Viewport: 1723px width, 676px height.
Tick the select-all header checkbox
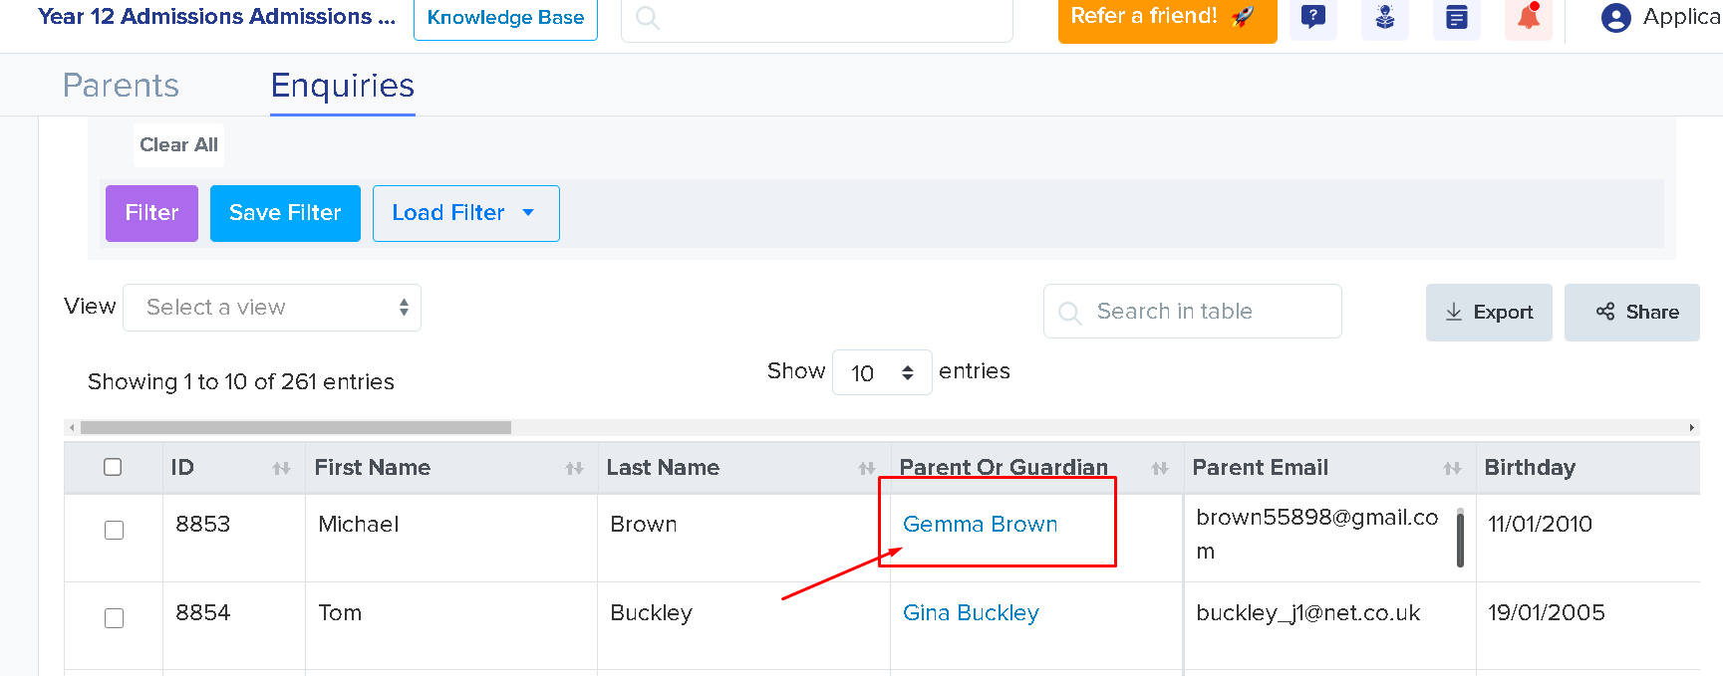pos(113,467)
